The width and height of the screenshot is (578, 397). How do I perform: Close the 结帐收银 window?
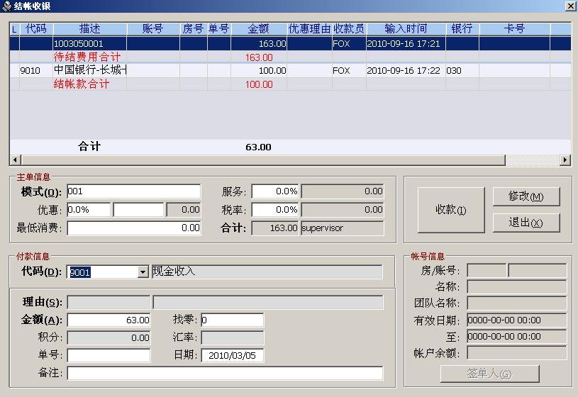pyautogui.click(x=571, y=6)
